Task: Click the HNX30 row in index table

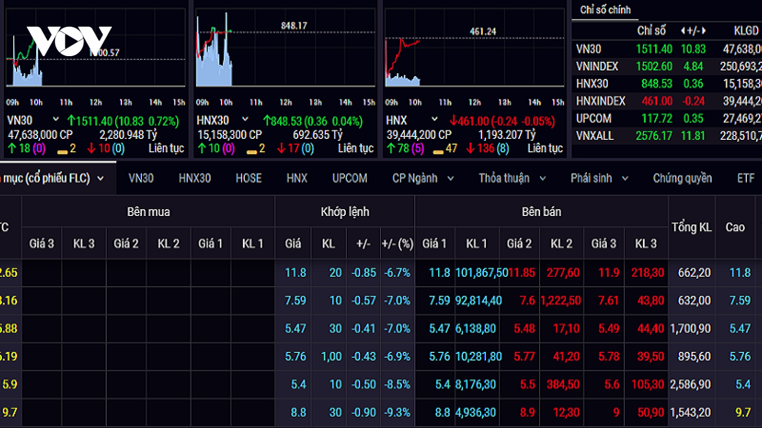Action: click(x=667, y=84)
